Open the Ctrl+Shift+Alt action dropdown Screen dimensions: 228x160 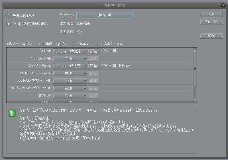pos(70,59)
